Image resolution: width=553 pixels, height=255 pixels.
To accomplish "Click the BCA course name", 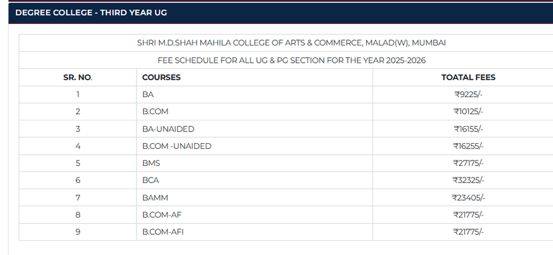I will (151, 180).
